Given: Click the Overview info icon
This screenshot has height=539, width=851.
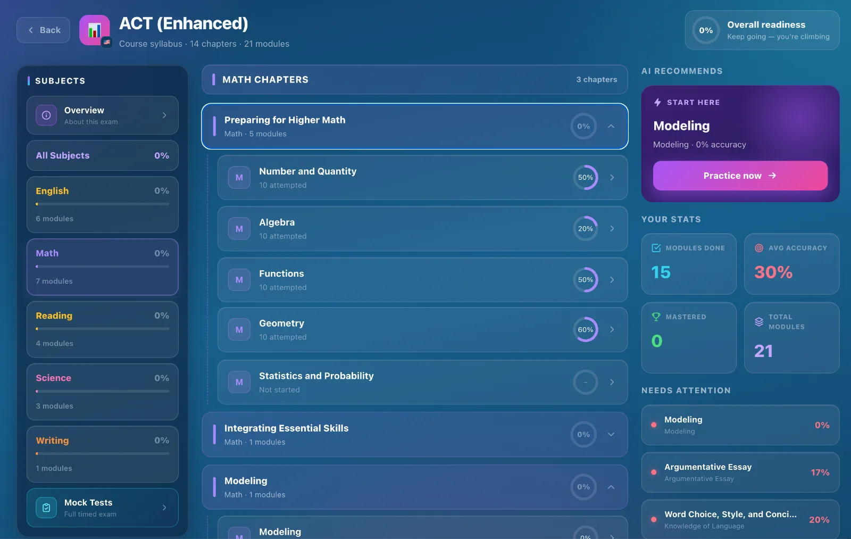Looking at the screenshot, I should click(x=46, y=115).
